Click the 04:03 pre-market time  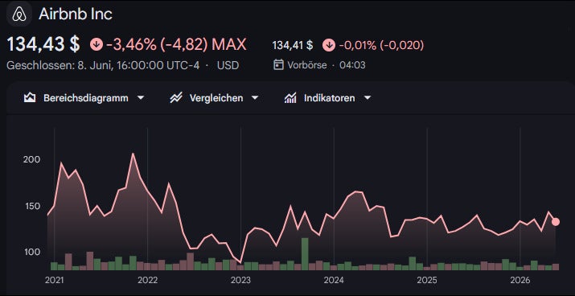tap(352, 65)
